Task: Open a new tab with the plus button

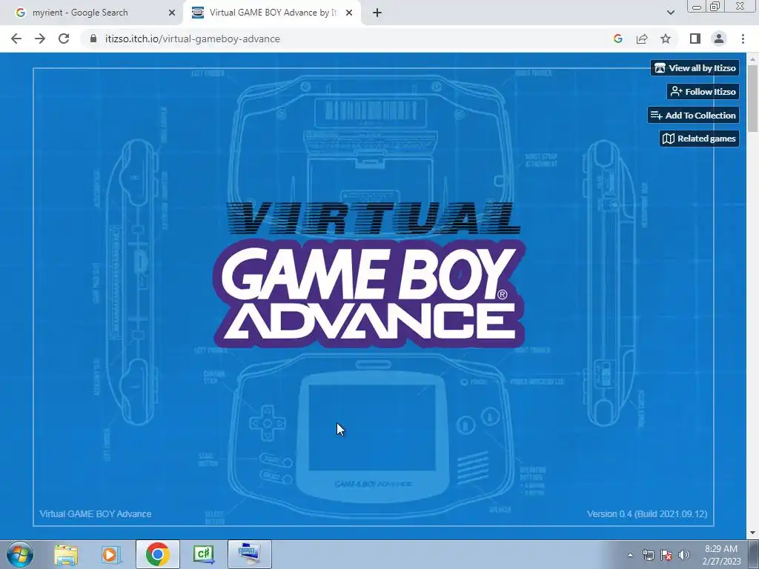Action: click(377, 13)
